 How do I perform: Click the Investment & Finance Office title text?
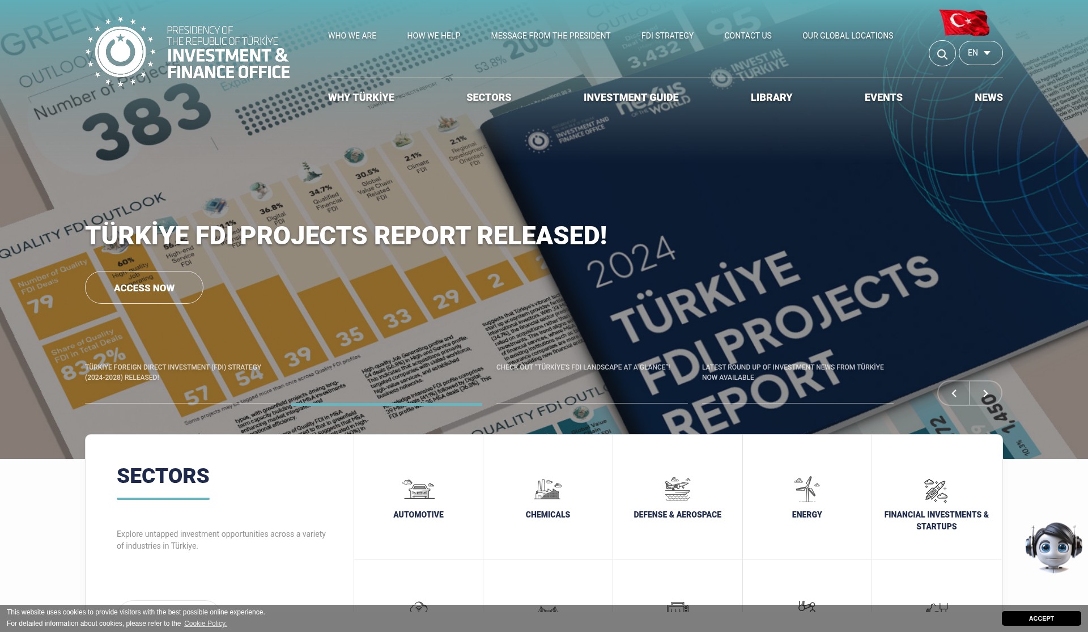(x=228, y=63)
